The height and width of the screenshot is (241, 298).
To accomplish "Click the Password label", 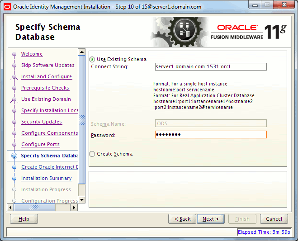I will pyautogui.click(x=103, y=135).
